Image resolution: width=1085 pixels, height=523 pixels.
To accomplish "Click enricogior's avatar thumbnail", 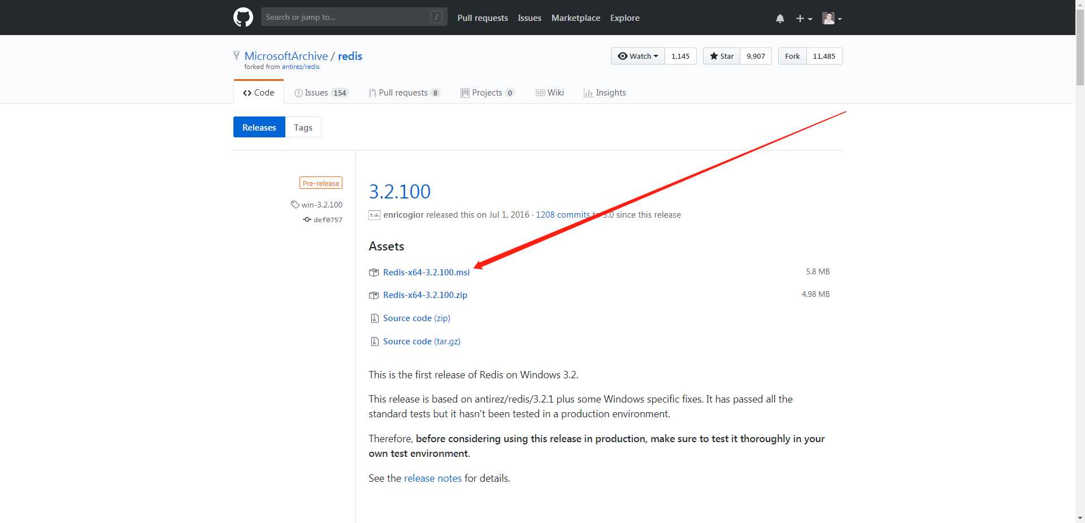I will click(x=374, y=215).
